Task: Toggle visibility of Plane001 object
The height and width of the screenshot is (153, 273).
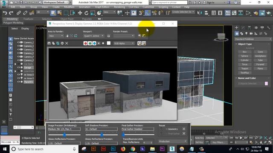Action: [x=18, y=82]
